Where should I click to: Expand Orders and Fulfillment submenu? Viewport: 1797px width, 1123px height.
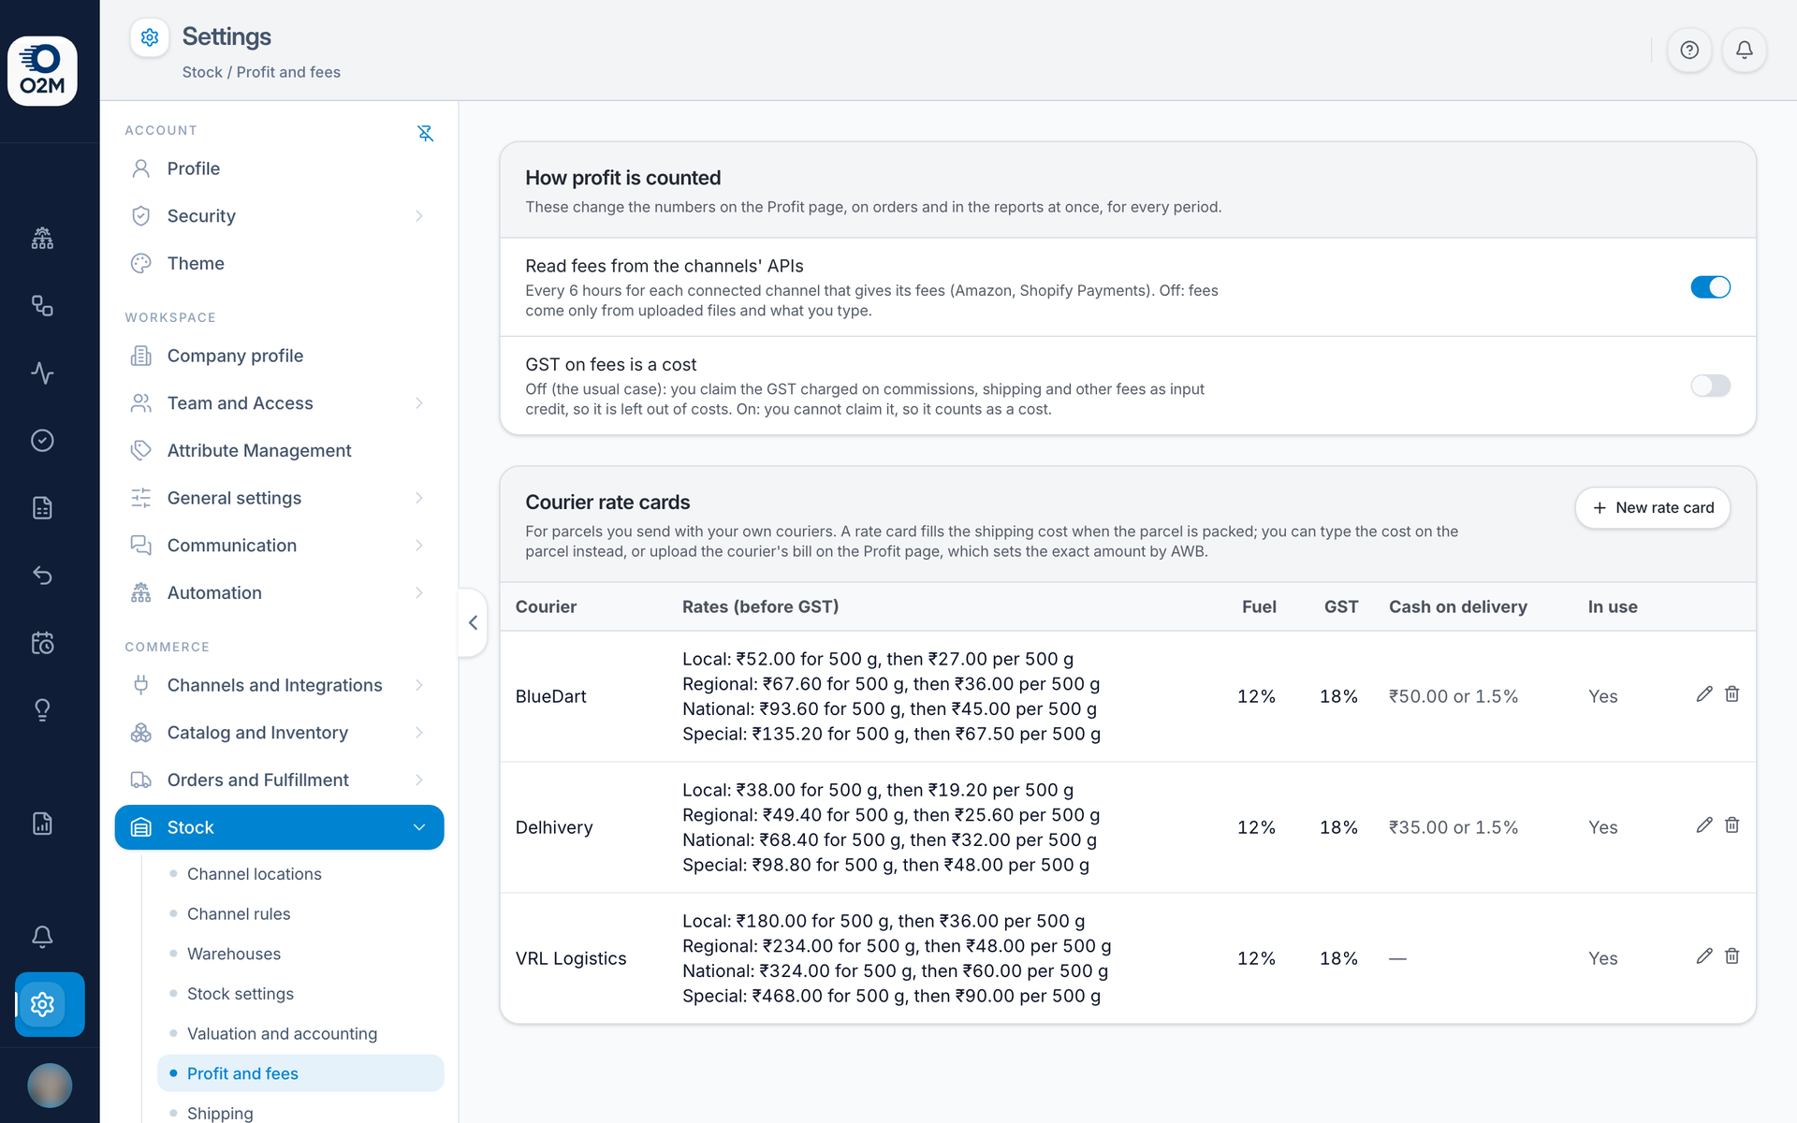pyautogui.click(x=279, y=780)
